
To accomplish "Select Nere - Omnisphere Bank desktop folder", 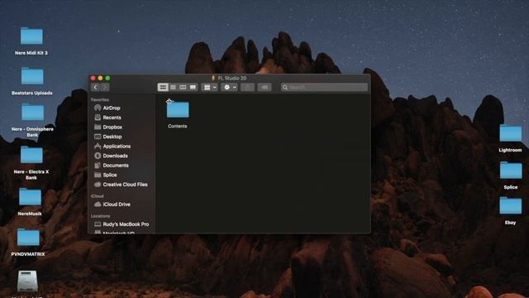I will (32, 113).
